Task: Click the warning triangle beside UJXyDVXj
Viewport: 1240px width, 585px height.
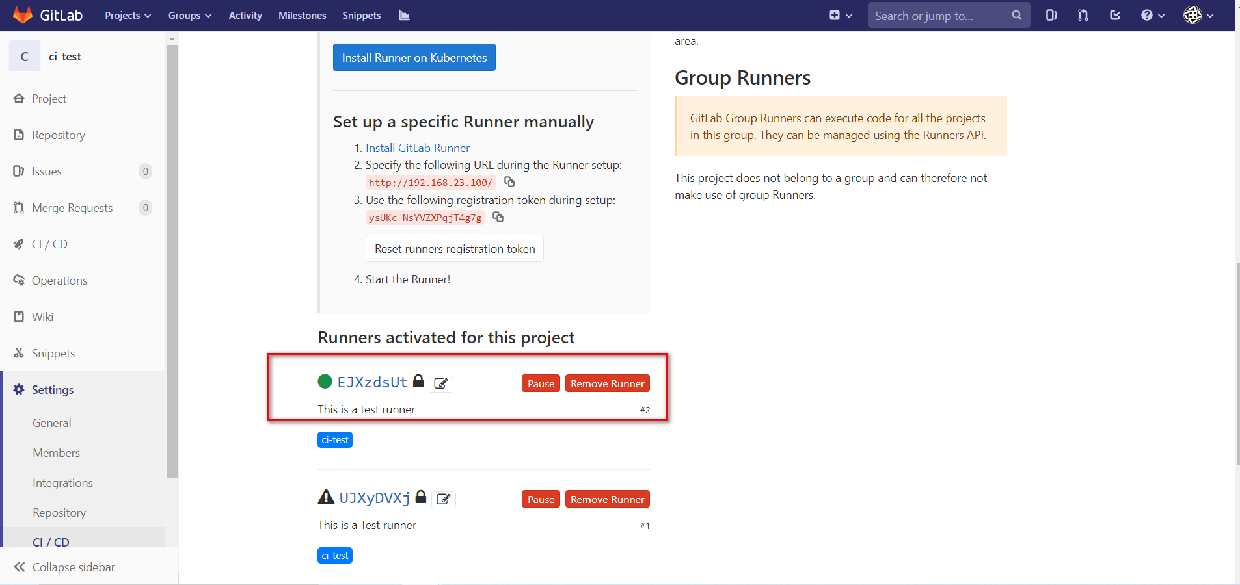Action: click(326, 497)
